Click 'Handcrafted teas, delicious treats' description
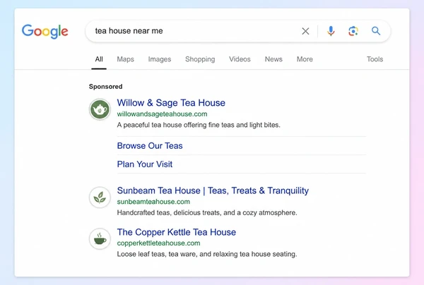 [x=207, y=212]
